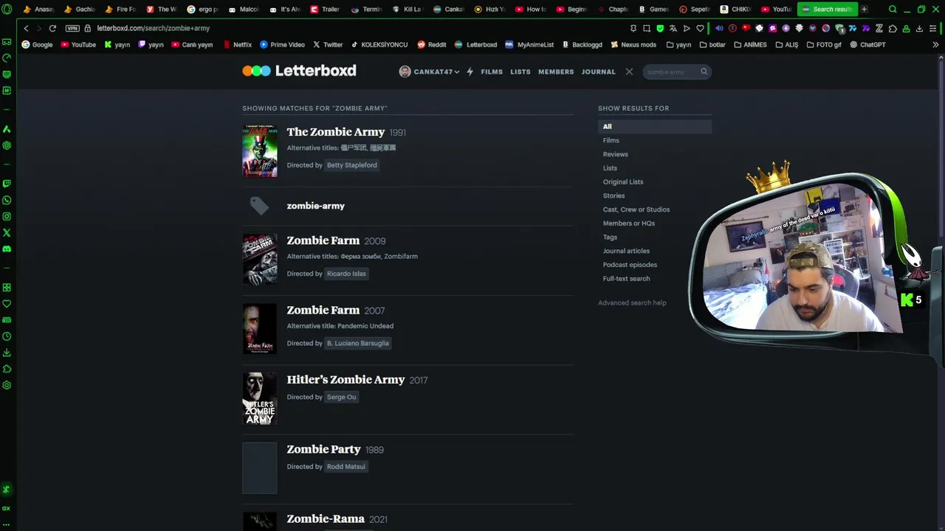Open X (Twitter) in the Opera sidebar
This screenshot has height=531, width=945.
pos(7,232)
